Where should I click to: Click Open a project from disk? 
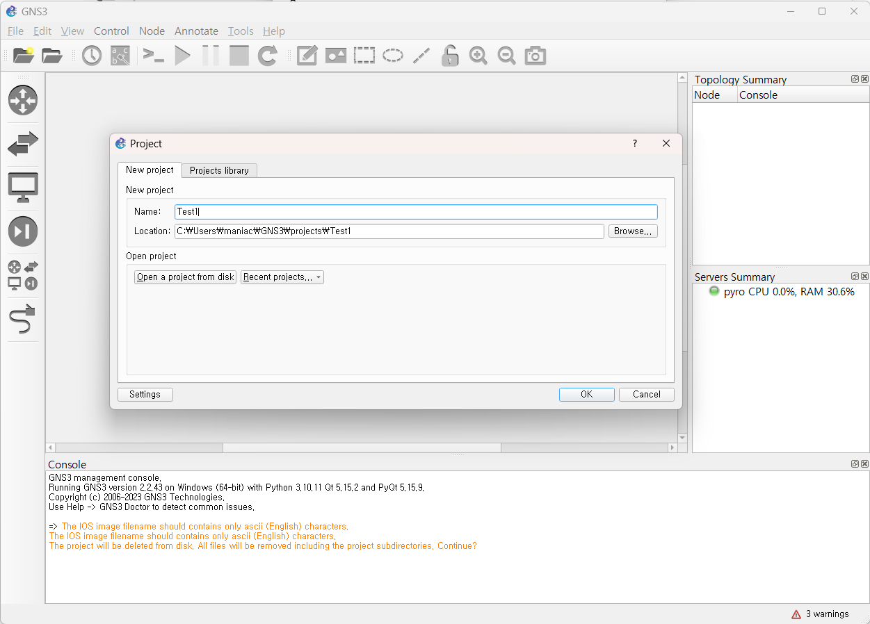[185, 277]
